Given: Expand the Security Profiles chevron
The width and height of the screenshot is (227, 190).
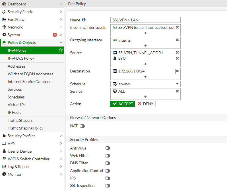Looking at the screenshot, I should coord(61,136).
